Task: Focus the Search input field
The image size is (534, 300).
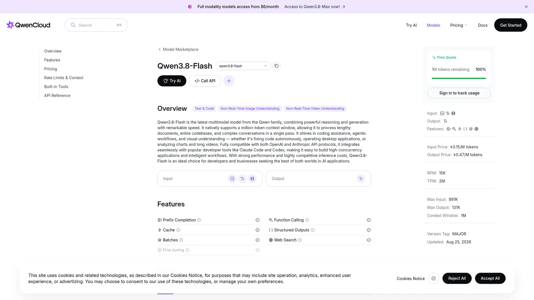Action: [x=96, y=25]
